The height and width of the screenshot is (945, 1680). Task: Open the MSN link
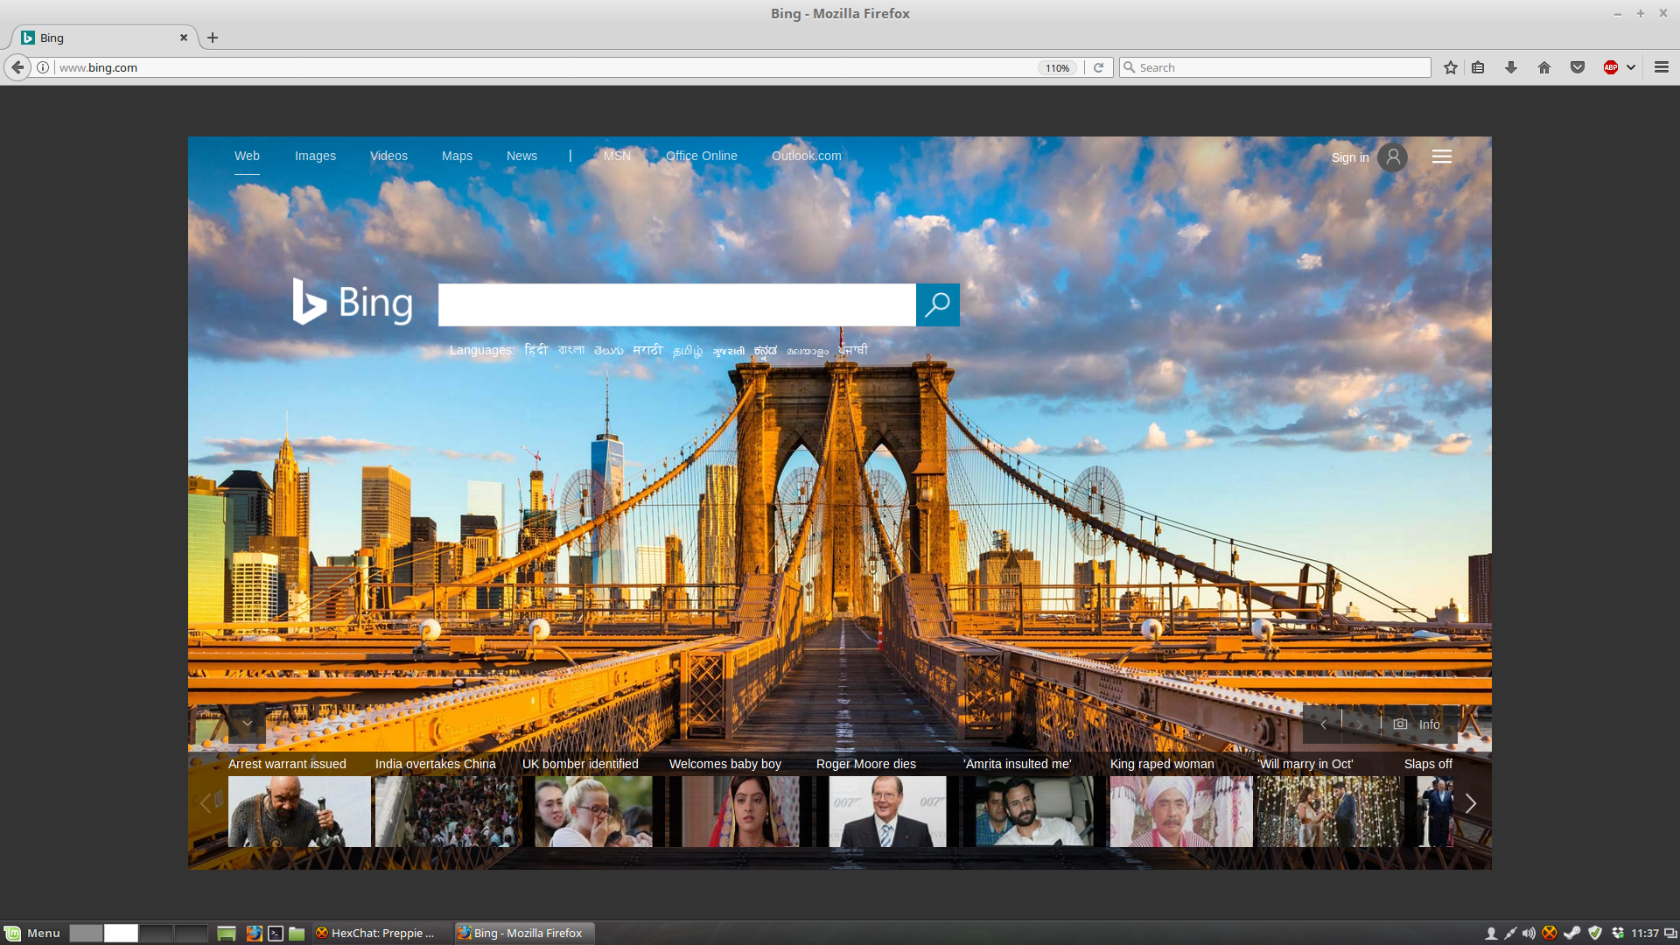[617, 156]
